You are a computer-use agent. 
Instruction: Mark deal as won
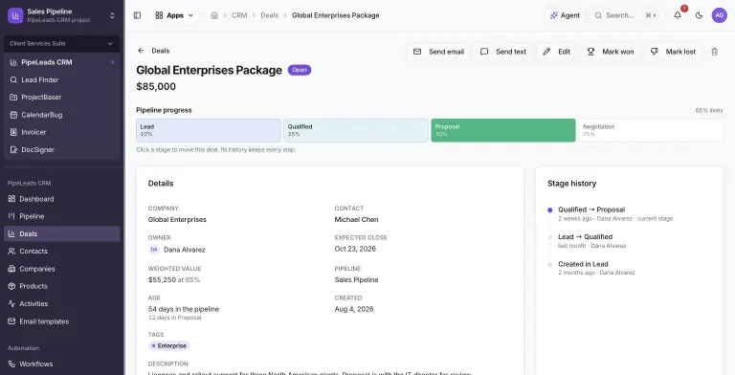click(x=611, y=52)
